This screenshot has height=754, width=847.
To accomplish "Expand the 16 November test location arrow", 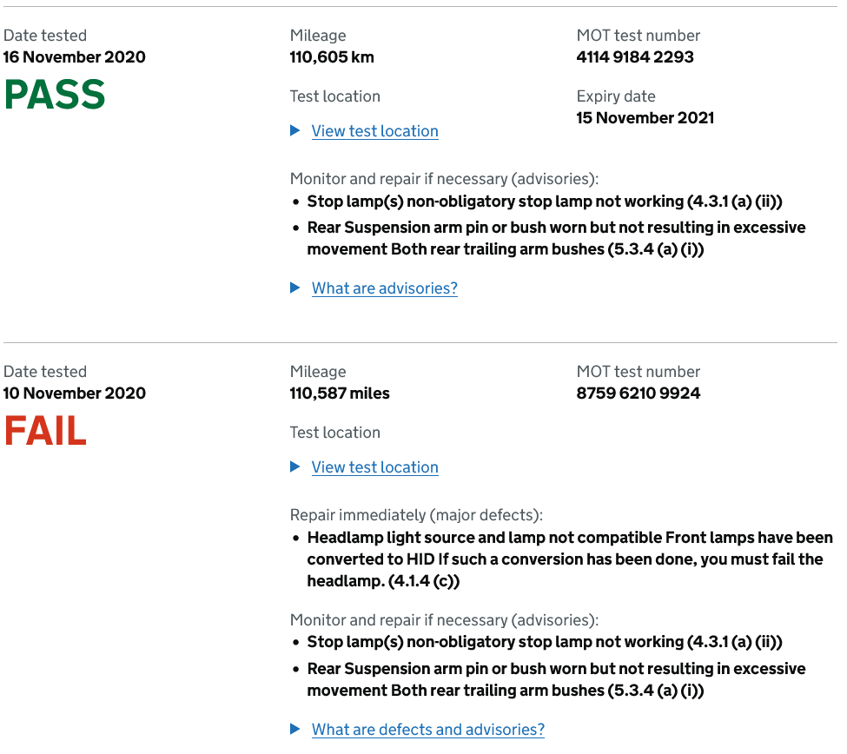I will click(x=295, y=130).
